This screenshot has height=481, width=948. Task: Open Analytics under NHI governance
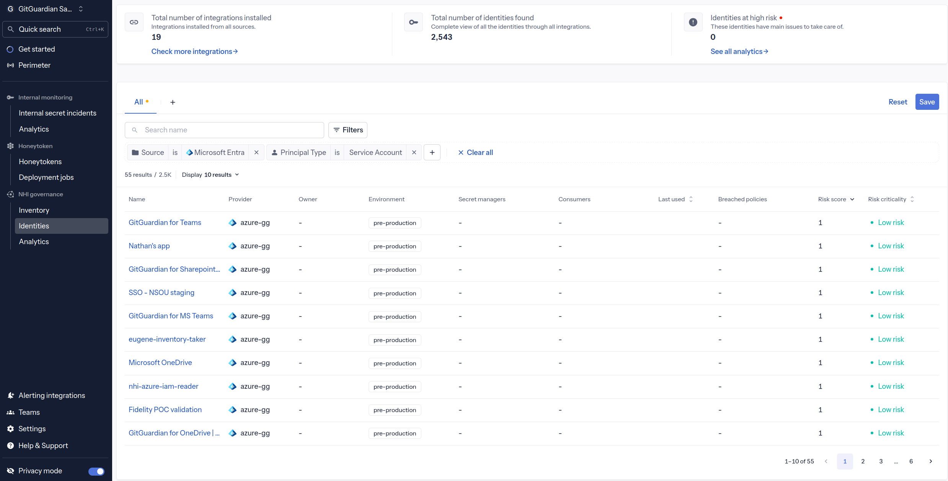coord(34,241)
